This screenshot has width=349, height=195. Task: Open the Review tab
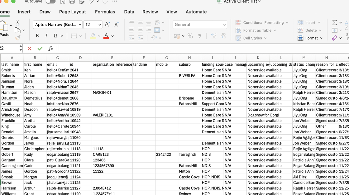click(x=150, y=12)
